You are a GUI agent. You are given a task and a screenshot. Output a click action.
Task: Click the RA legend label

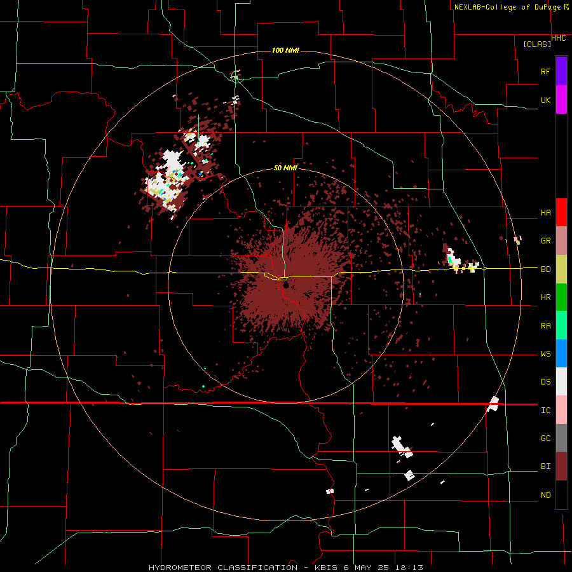pyautogui.click(x=546, y=326)
